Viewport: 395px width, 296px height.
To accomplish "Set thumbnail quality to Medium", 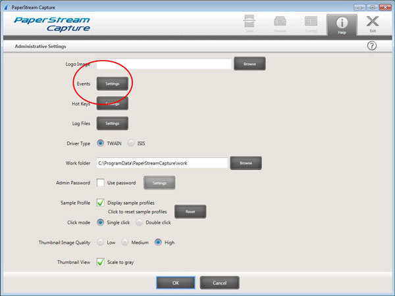I will tap(124, 242).
